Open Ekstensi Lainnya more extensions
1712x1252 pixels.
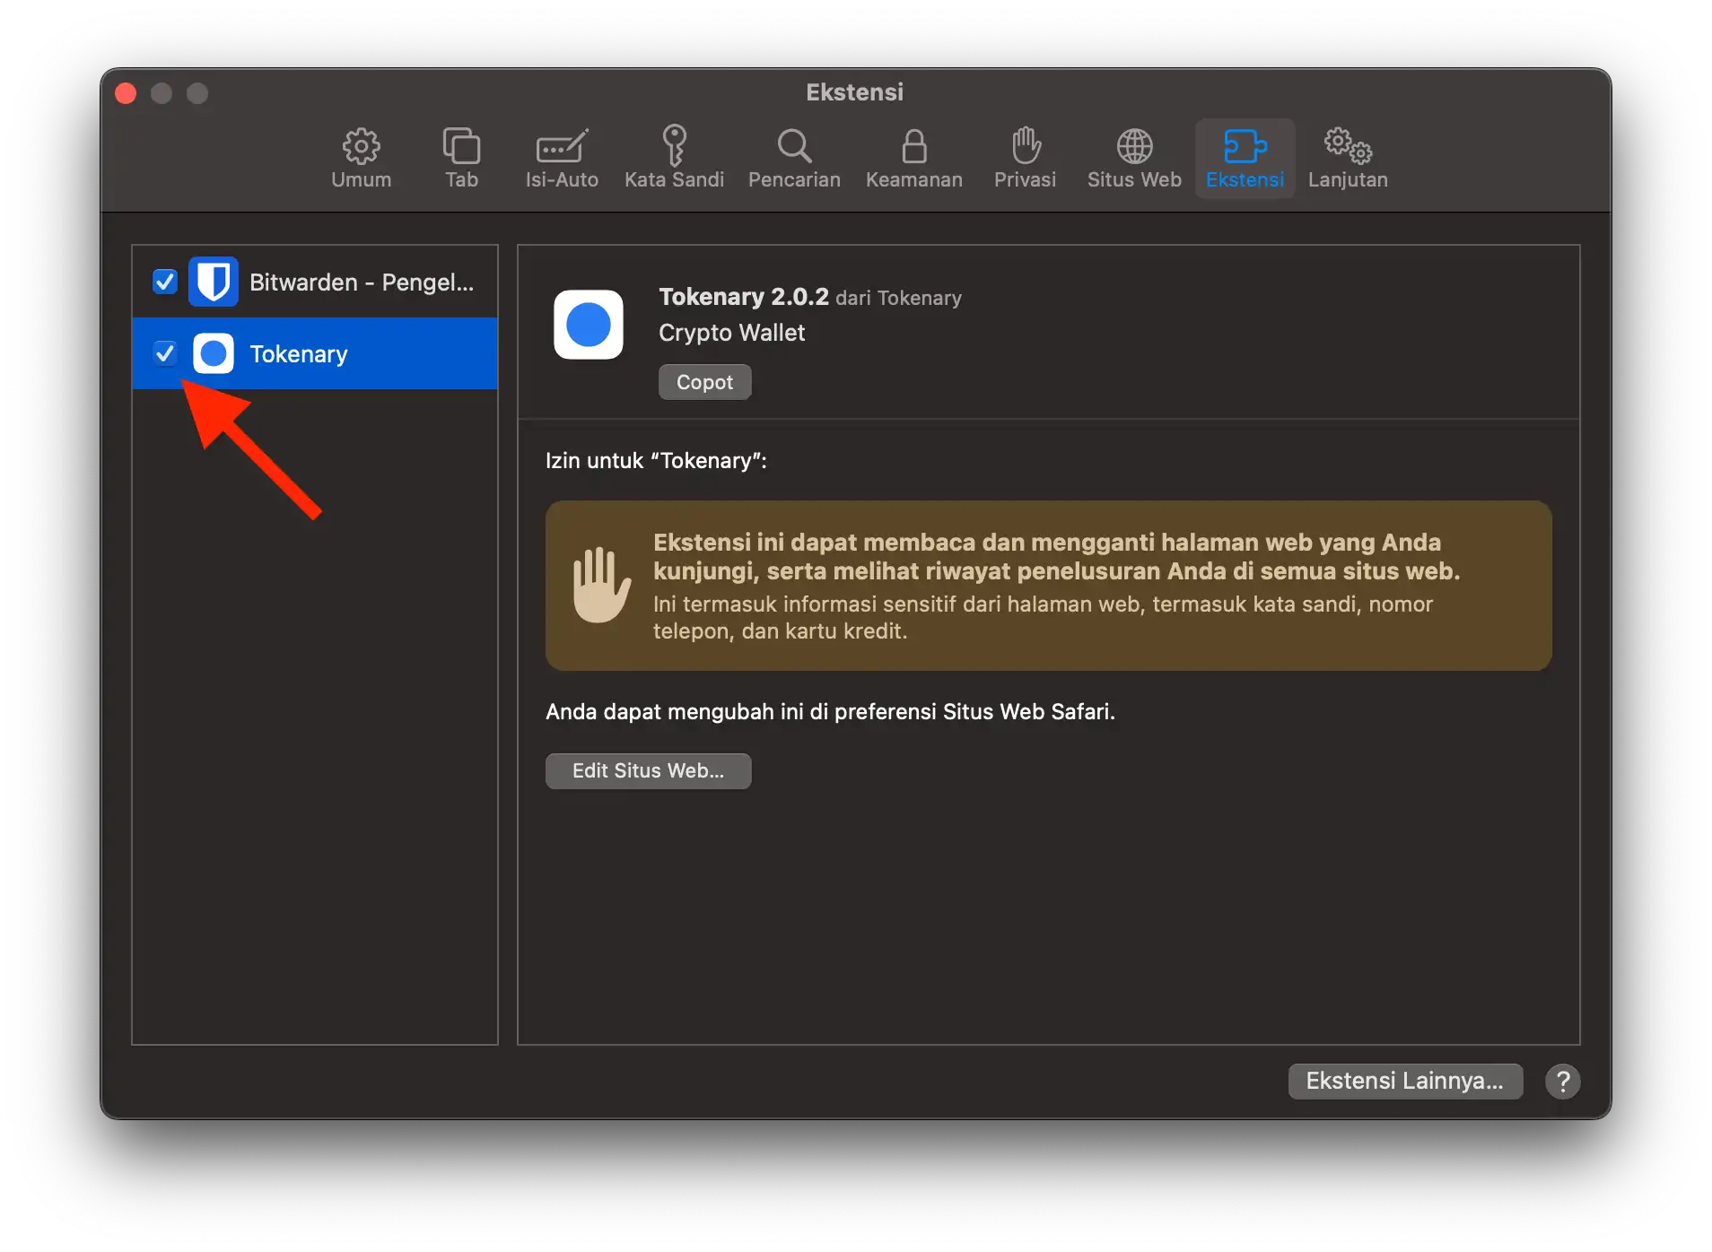tap(1404, 1081)
